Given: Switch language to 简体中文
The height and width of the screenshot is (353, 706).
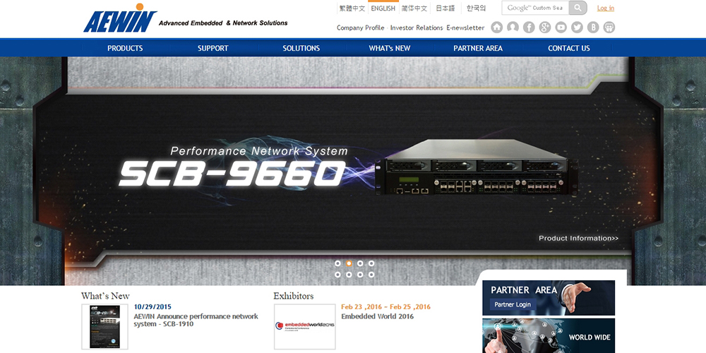Looking at the screenshot, I should point(414,8).
